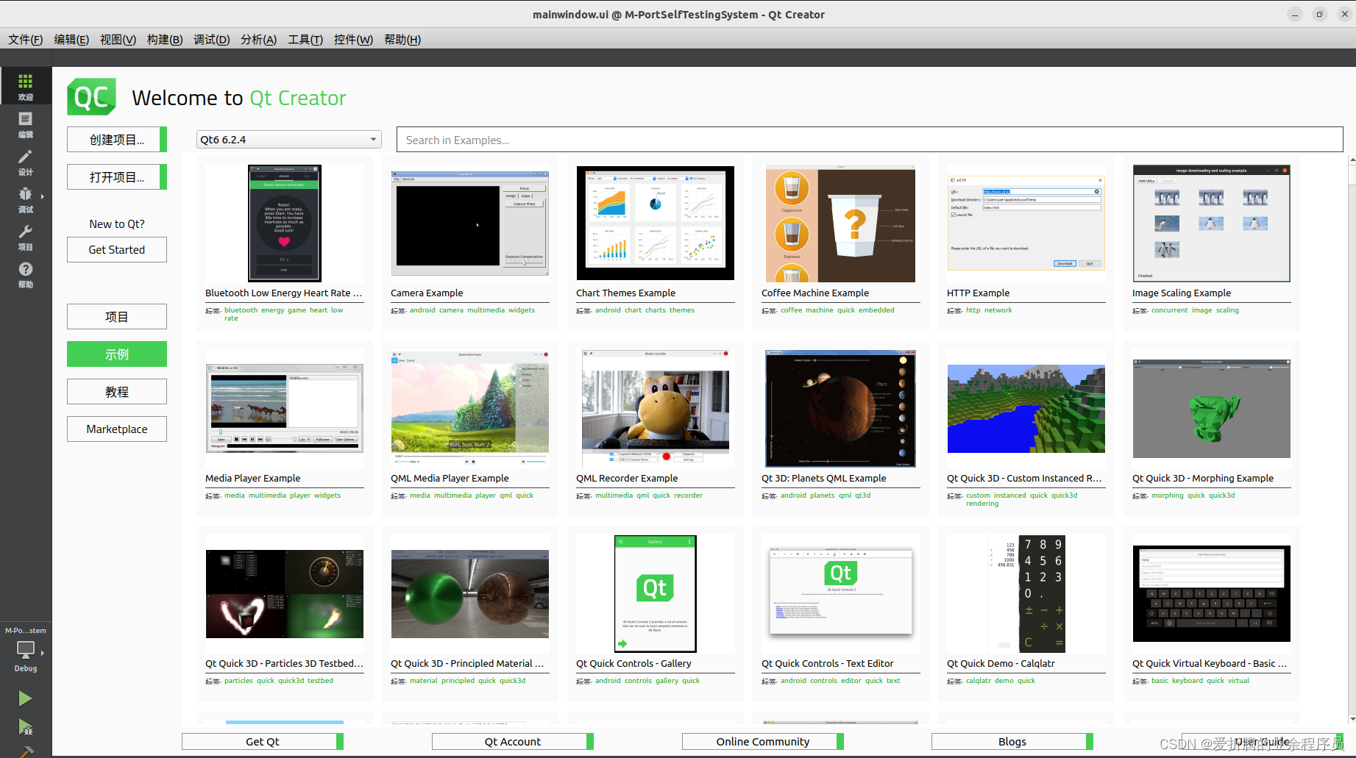Start debugging with the bug play button
The width and height of the screenshot is (1356, 758).
pyautogui.click(x=25, y=728)
